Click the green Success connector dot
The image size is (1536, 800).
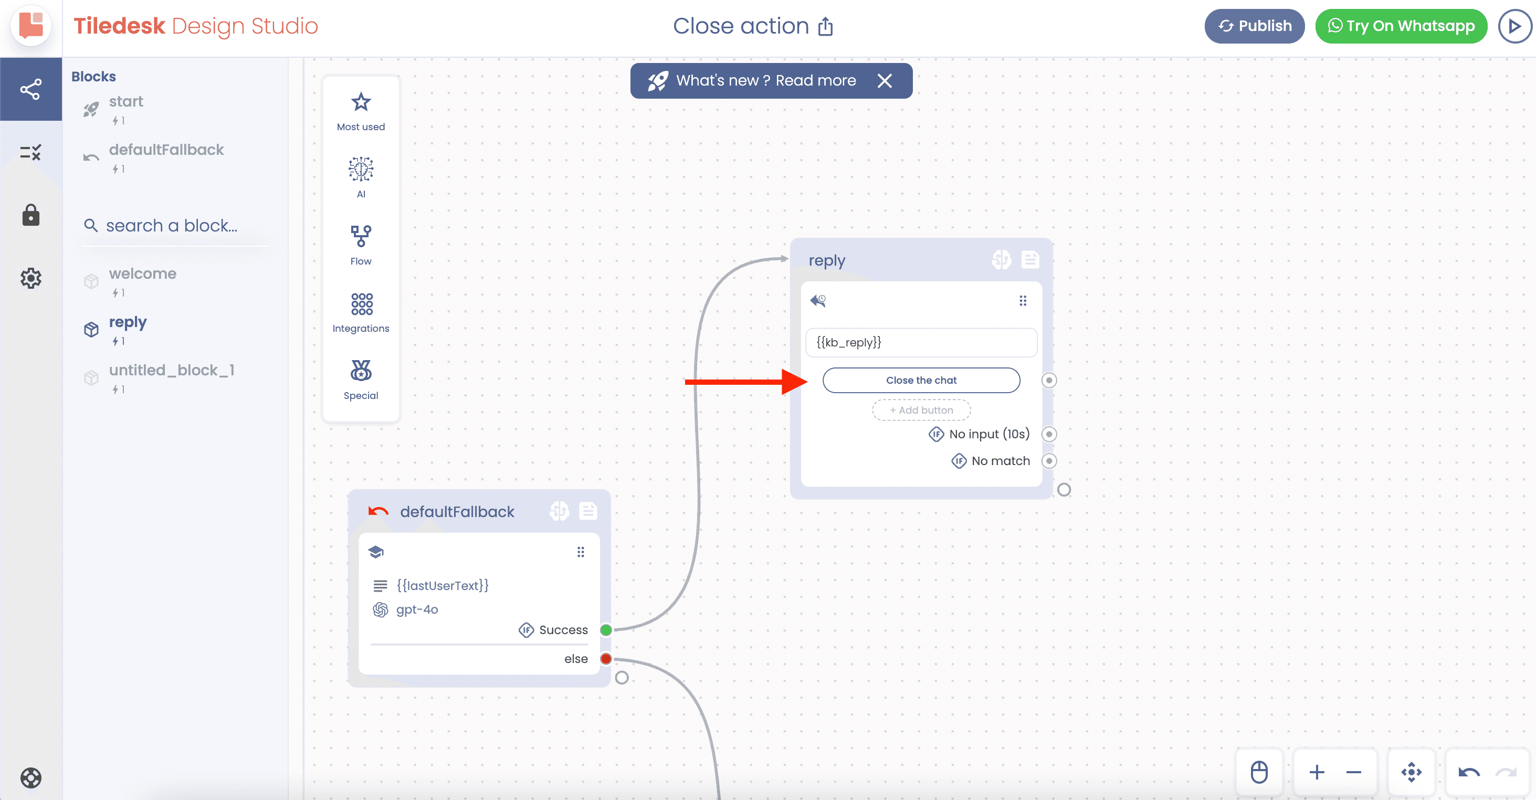tap(605, 630)
